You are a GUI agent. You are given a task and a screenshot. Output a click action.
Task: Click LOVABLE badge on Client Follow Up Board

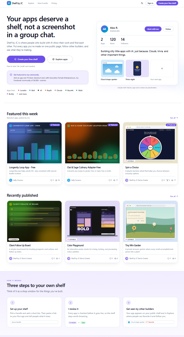tap(14, 240)
